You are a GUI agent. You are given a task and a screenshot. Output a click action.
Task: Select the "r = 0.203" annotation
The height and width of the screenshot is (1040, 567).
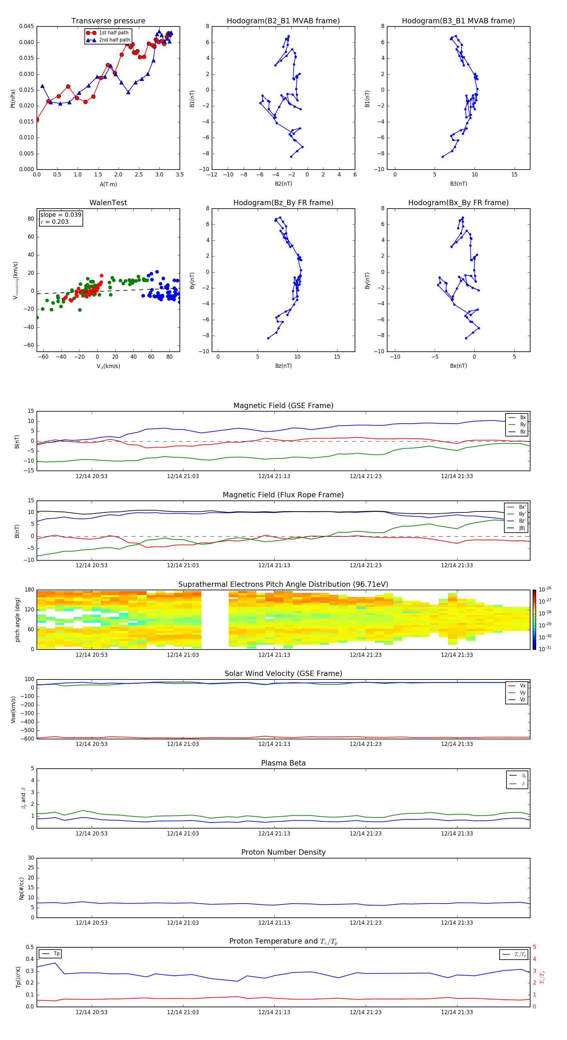click(x=54, y=222)
